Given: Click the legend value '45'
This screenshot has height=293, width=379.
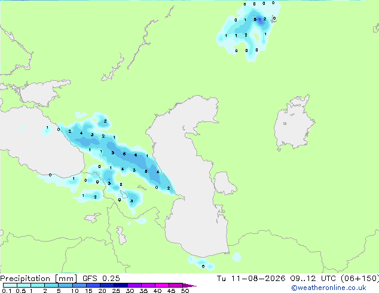Looking at the screenshot, I should point(171,291).
